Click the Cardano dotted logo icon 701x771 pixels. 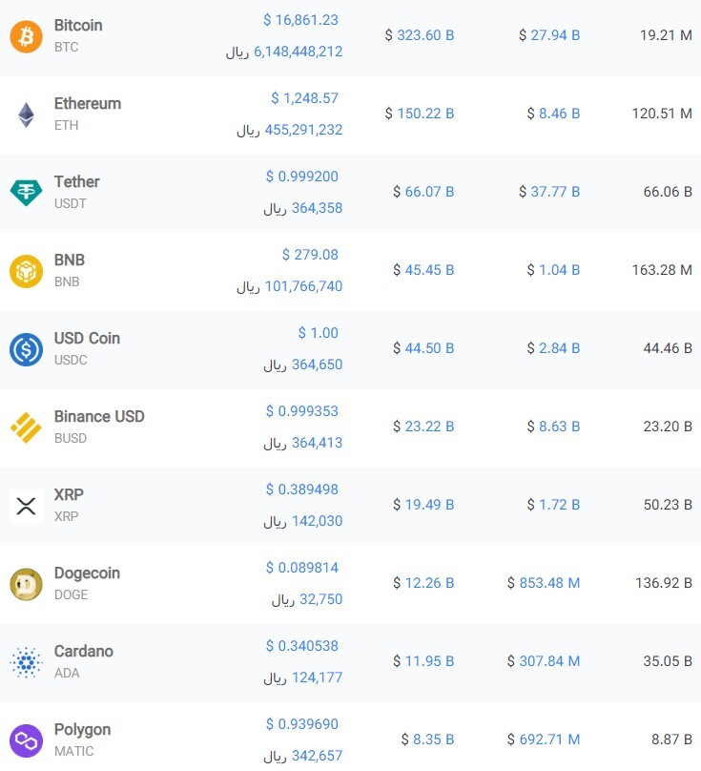tap(26, 662)
